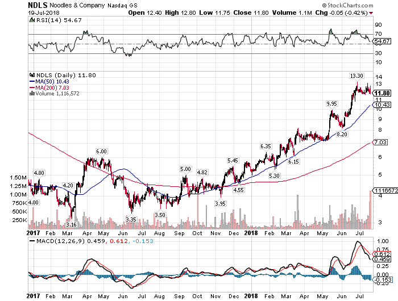Click the 3.16 low annotation
398x301 pixels.
tap(71, 225)
